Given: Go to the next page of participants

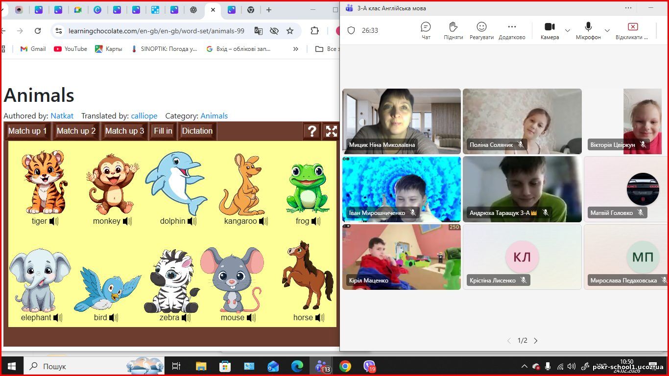Looking at the screenshot, I should click(x=536, y=341).
